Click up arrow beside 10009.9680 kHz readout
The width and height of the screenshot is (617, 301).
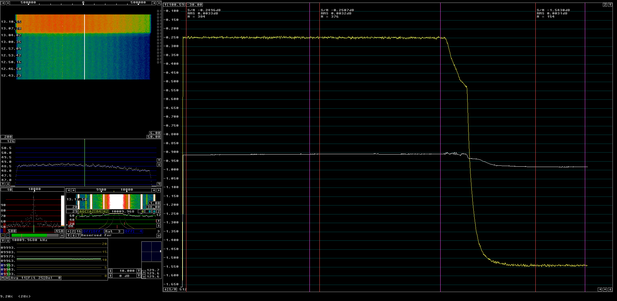[x=3, y=240]
